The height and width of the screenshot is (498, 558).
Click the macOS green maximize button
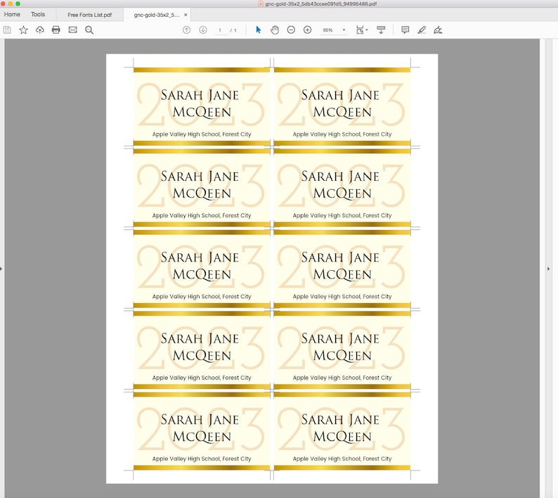[18, 4]
